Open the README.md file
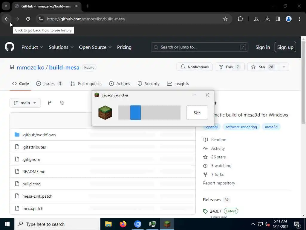The height and width of the screenshot is (230, 306). pyautogui.click(x=34, y=172)
